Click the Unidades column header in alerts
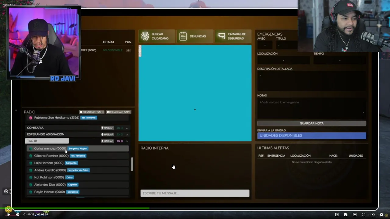Image resolution: width=390 pixels, height=219 pixels. coord(356,156)
